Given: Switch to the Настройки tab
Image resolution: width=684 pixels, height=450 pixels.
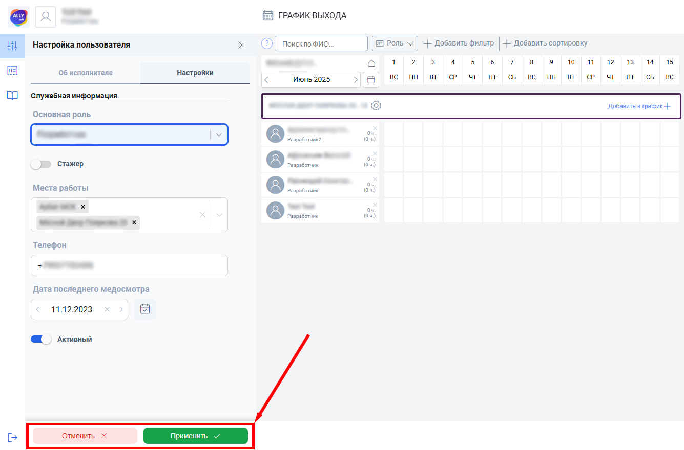Looking at the screenshot, I should [x=195, y=73].
